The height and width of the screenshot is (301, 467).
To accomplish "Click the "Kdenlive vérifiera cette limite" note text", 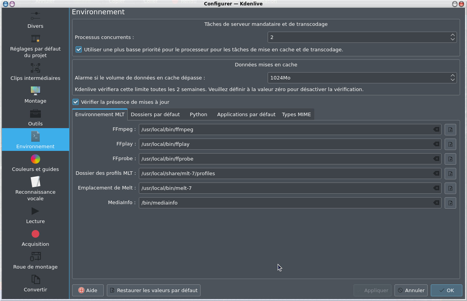I will (x=219, y=90).
